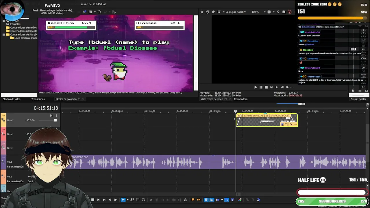The width and height of the screenshot is (370, 208).
Task: Open grid overlay options dropdown arrow
Action: coord(273,12)
